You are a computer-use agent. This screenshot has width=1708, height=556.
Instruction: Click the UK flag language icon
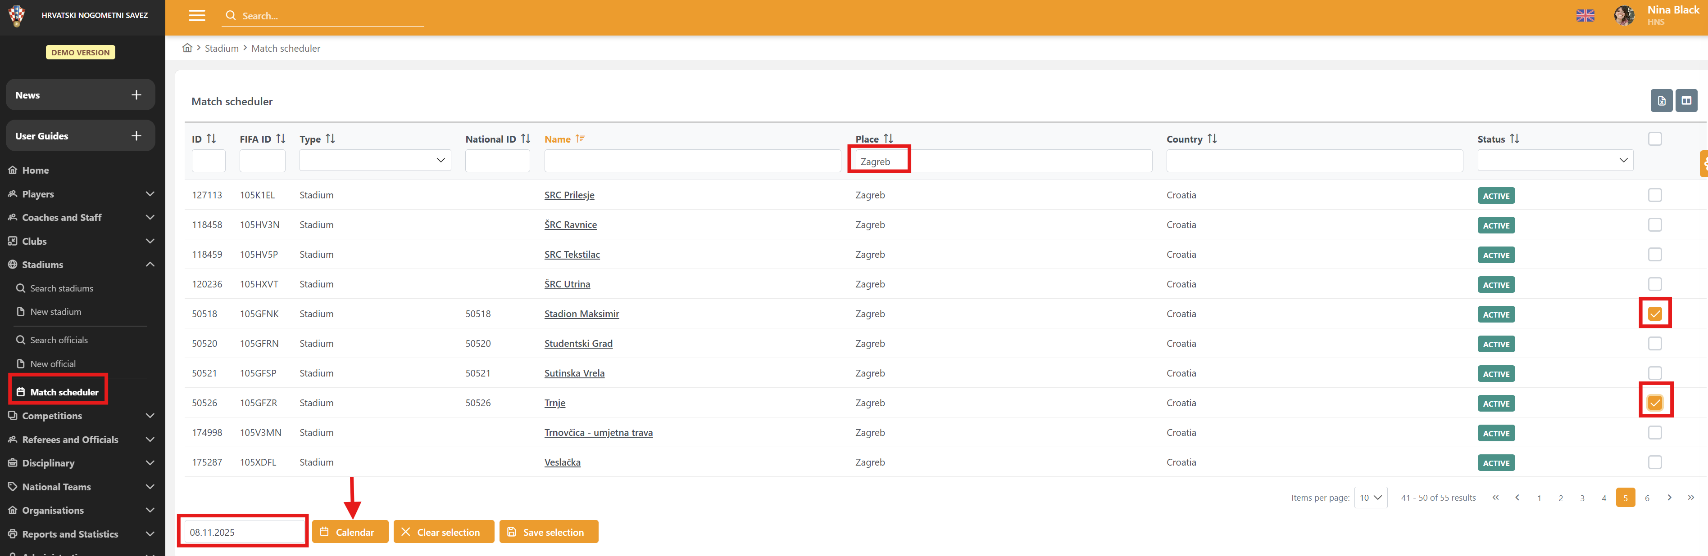[1585, 15]
